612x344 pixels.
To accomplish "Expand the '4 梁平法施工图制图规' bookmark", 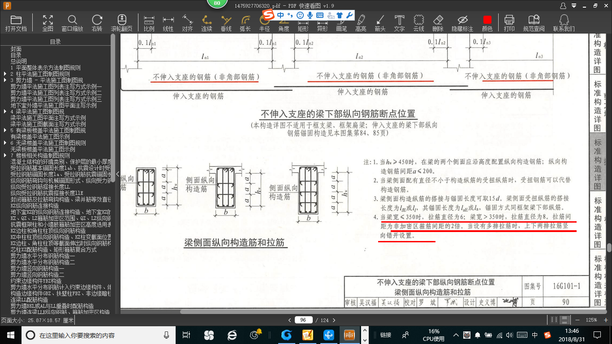I will point(5,112).
